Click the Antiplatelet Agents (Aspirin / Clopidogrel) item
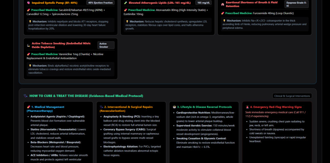Screen dimensions: 330x163 (58, 121)
